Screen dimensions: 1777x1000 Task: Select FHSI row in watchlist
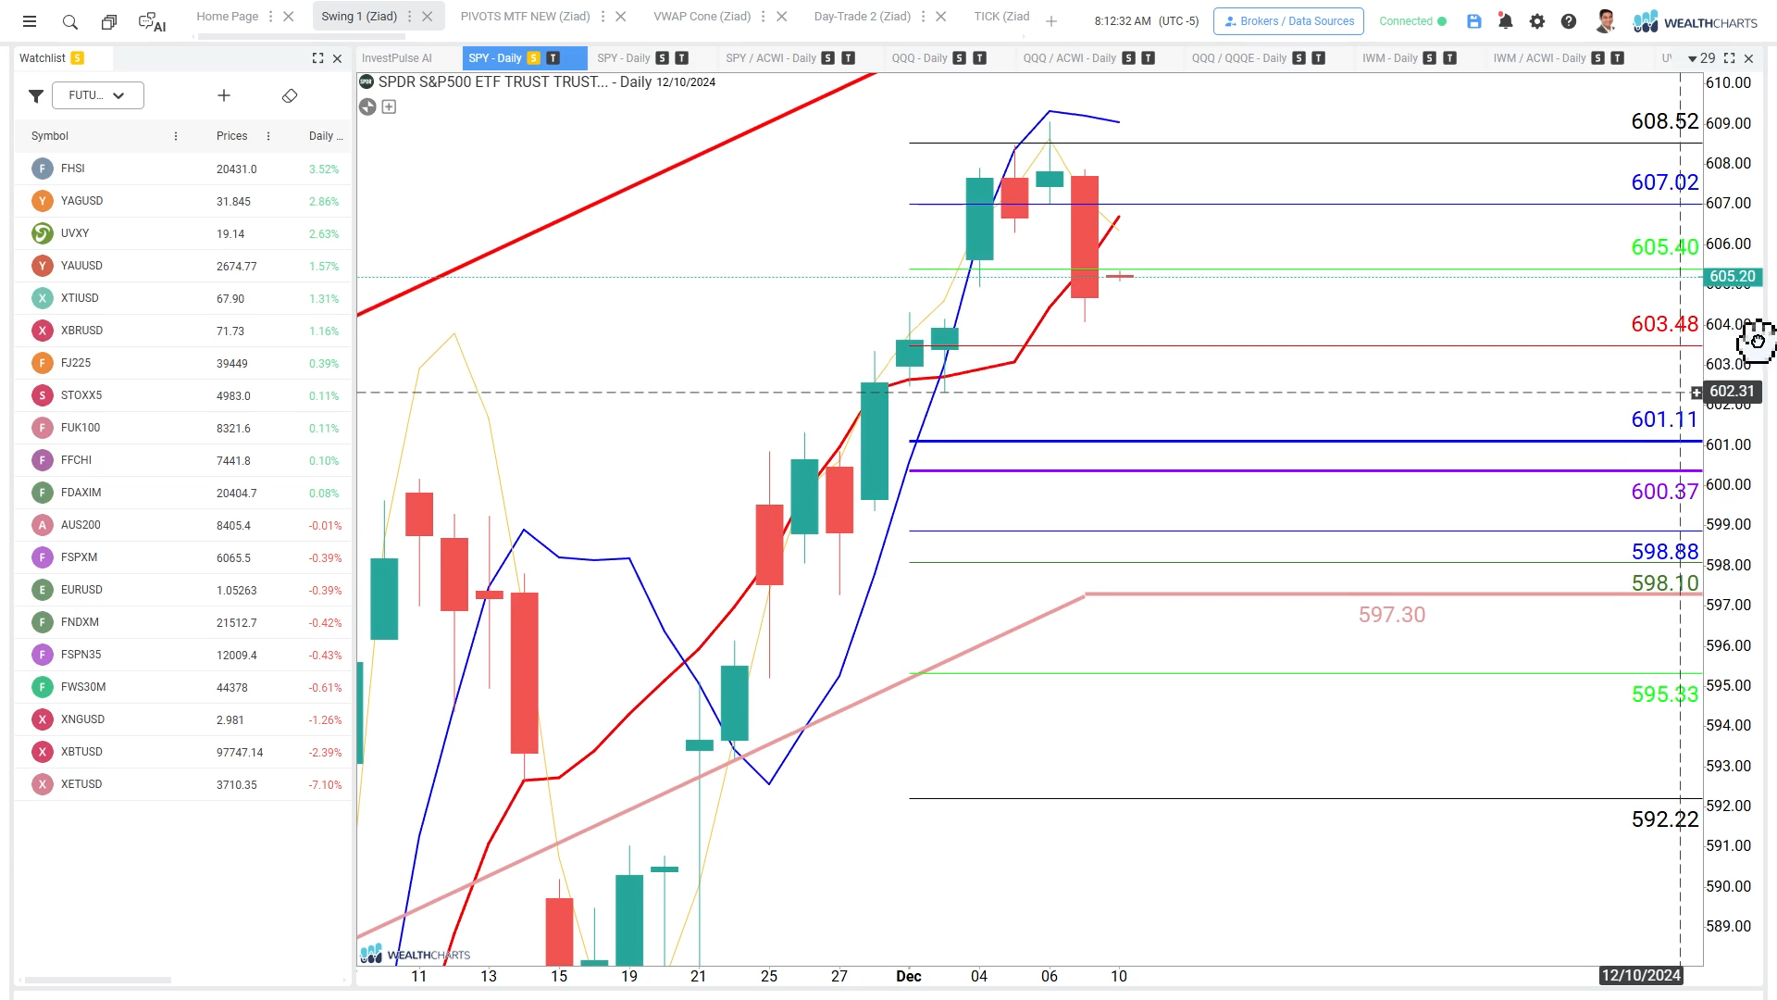tap(182, 169)
